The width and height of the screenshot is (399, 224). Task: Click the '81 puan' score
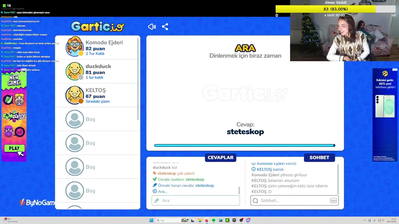pyautogui.click(x=95, y=72)
